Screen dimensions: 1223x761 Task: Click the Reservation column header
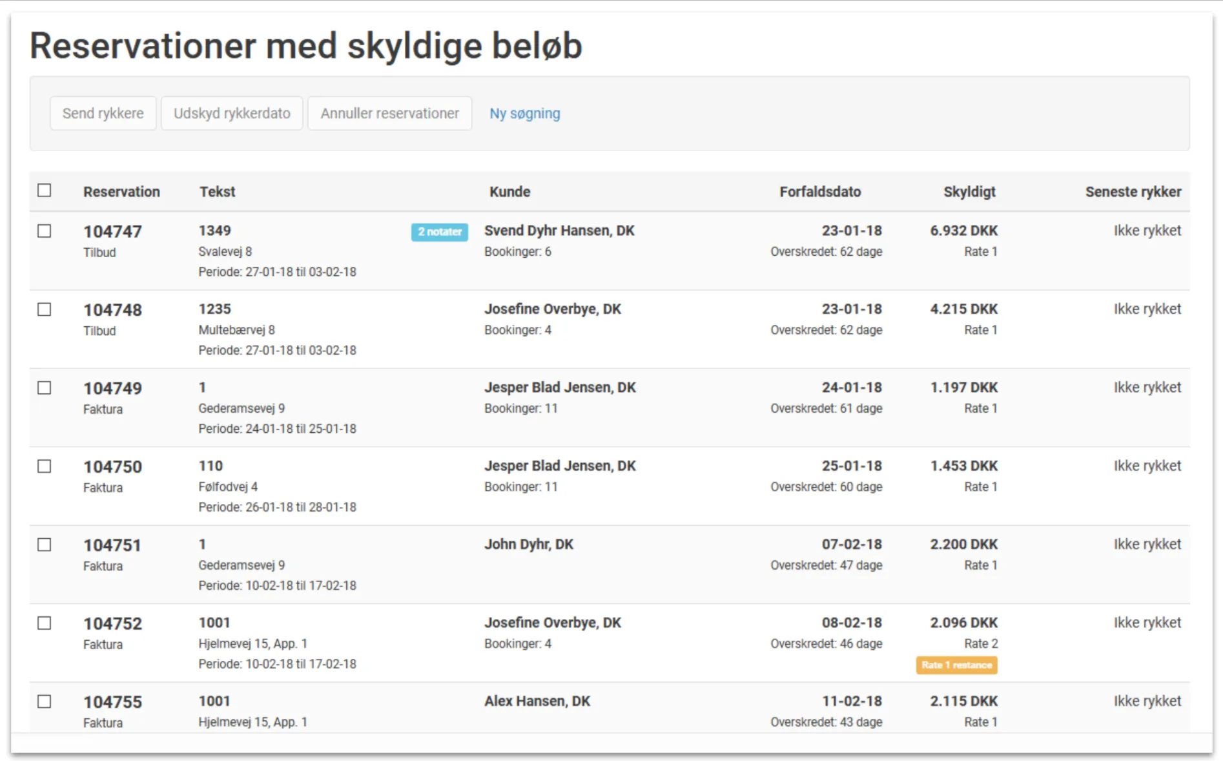pyautogui.click(x=121, y=191)
